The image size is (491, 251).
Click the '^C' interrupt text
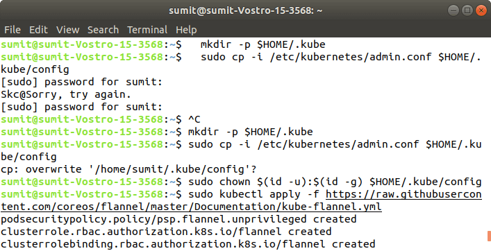point(194,119)
